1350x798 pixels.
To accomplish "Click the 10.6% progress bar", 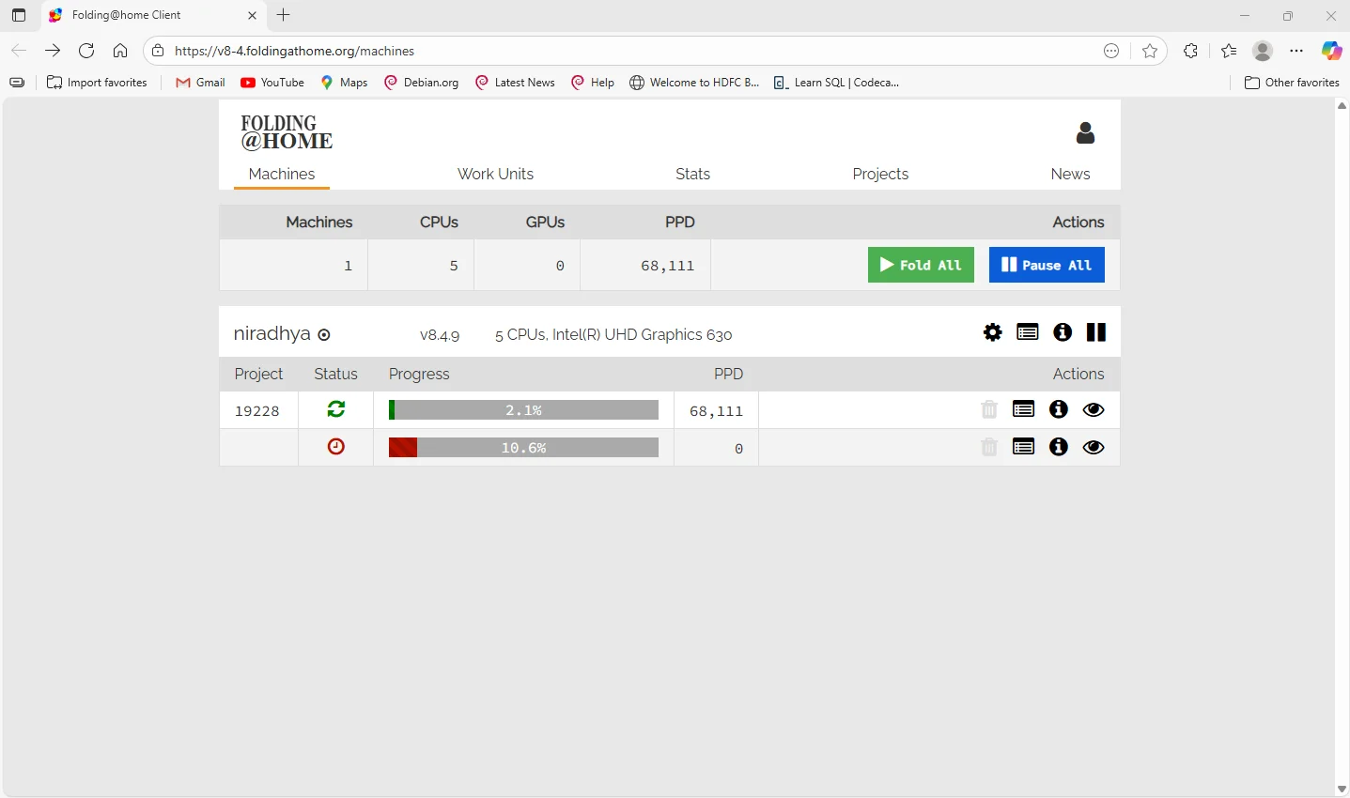I will (x=523, y=448).
